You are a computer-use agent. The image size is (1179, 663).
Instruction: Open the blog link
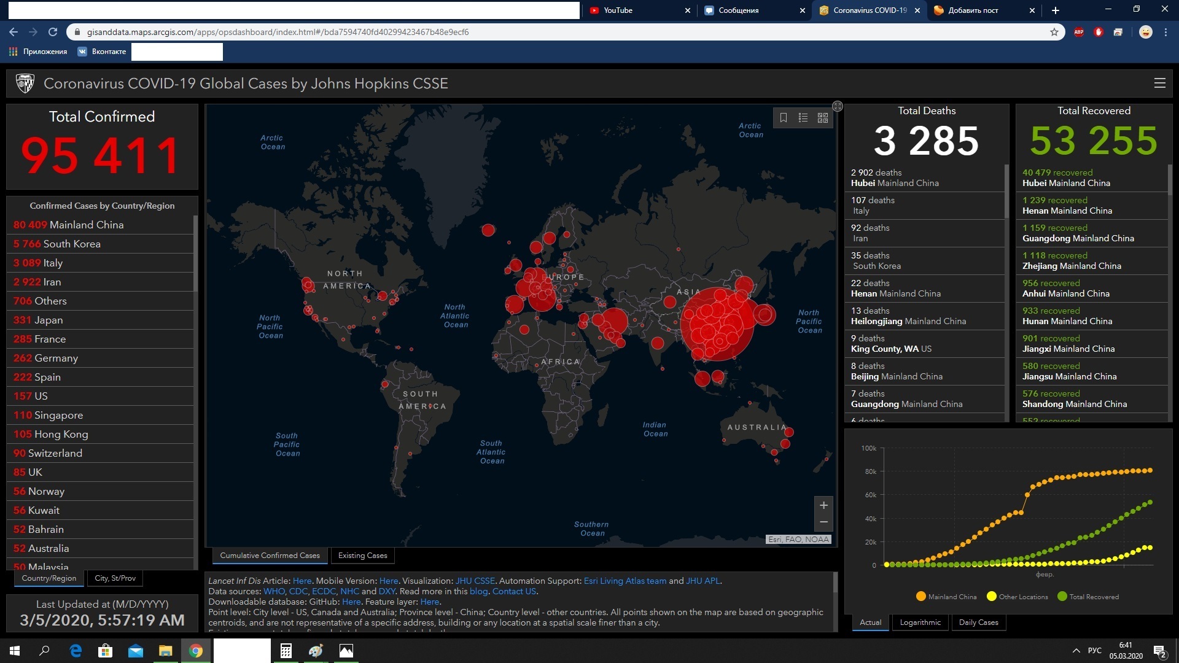coord(478,591)
